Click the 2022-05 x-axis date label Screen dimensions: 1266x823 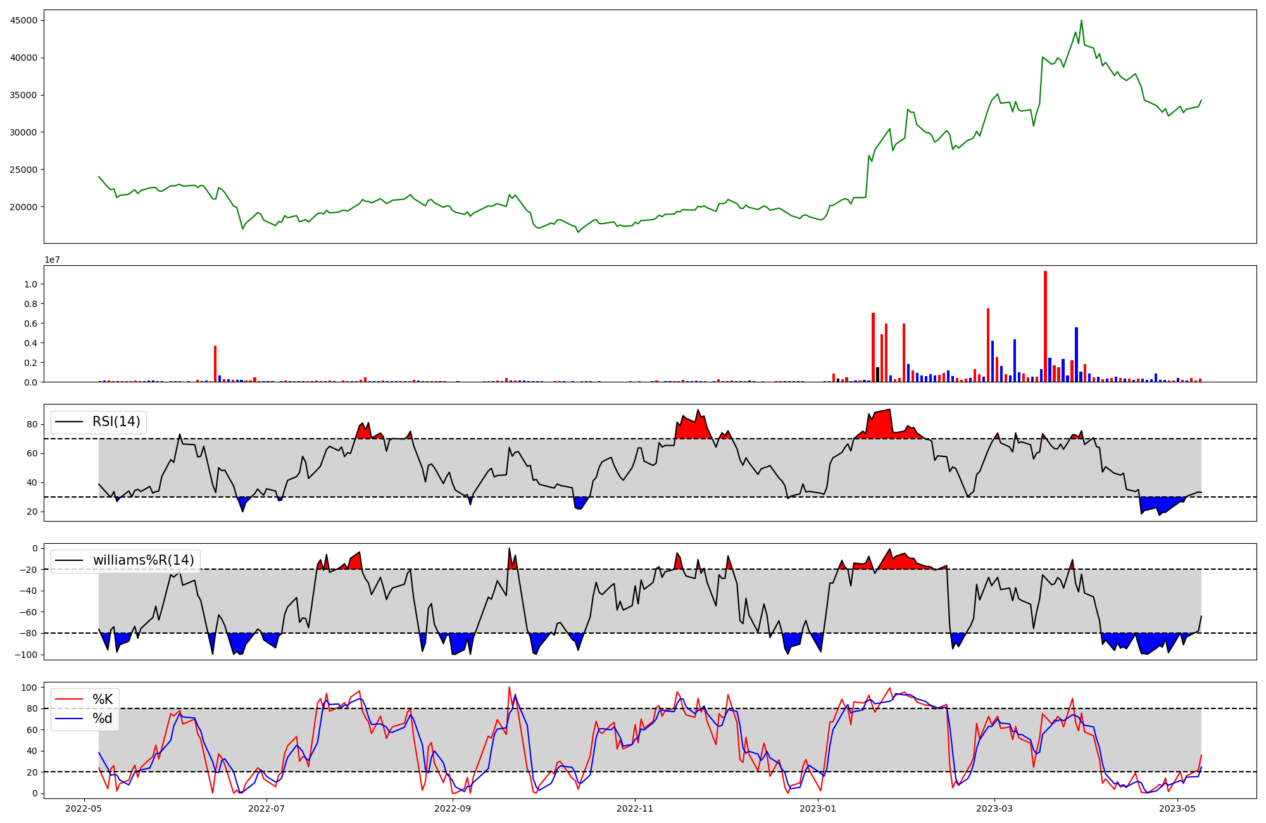click(84, 808)
